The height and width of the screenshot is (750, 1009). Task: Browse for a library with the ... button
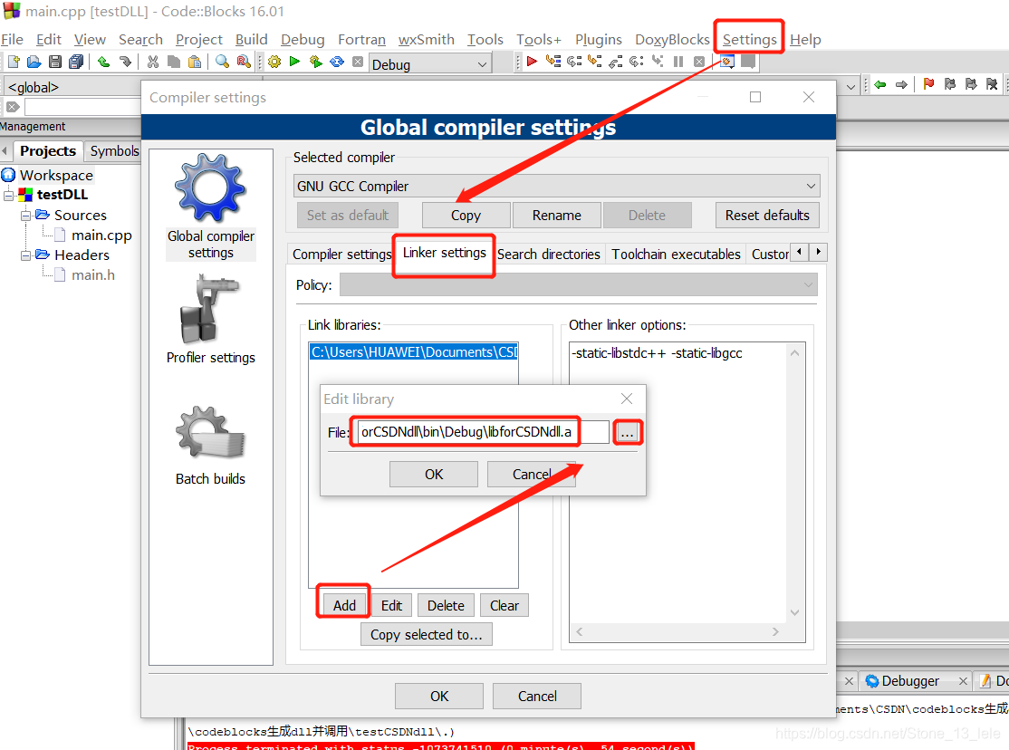click(x=627, y=432)
